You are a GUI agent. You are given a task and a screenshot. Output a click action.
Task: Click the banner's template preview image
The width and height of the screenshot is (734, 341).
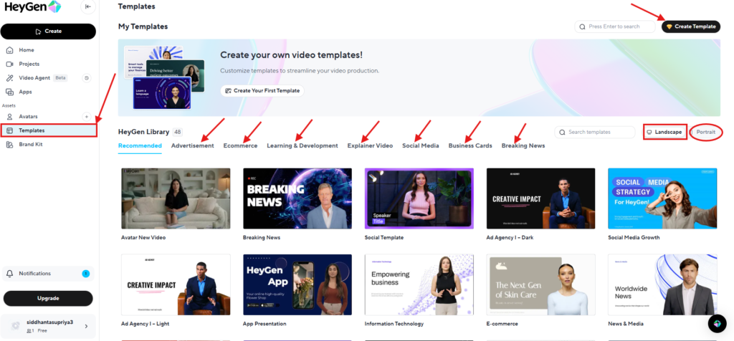point(164,77)
